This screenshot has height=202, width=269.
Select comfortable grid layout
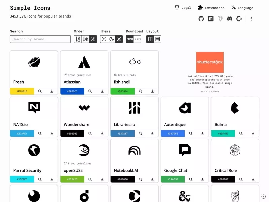click(x=150, y=39)
